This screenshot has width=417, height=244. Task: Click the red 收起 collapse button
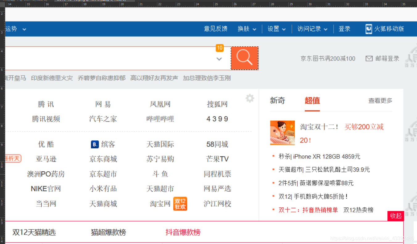coord(396,216)
